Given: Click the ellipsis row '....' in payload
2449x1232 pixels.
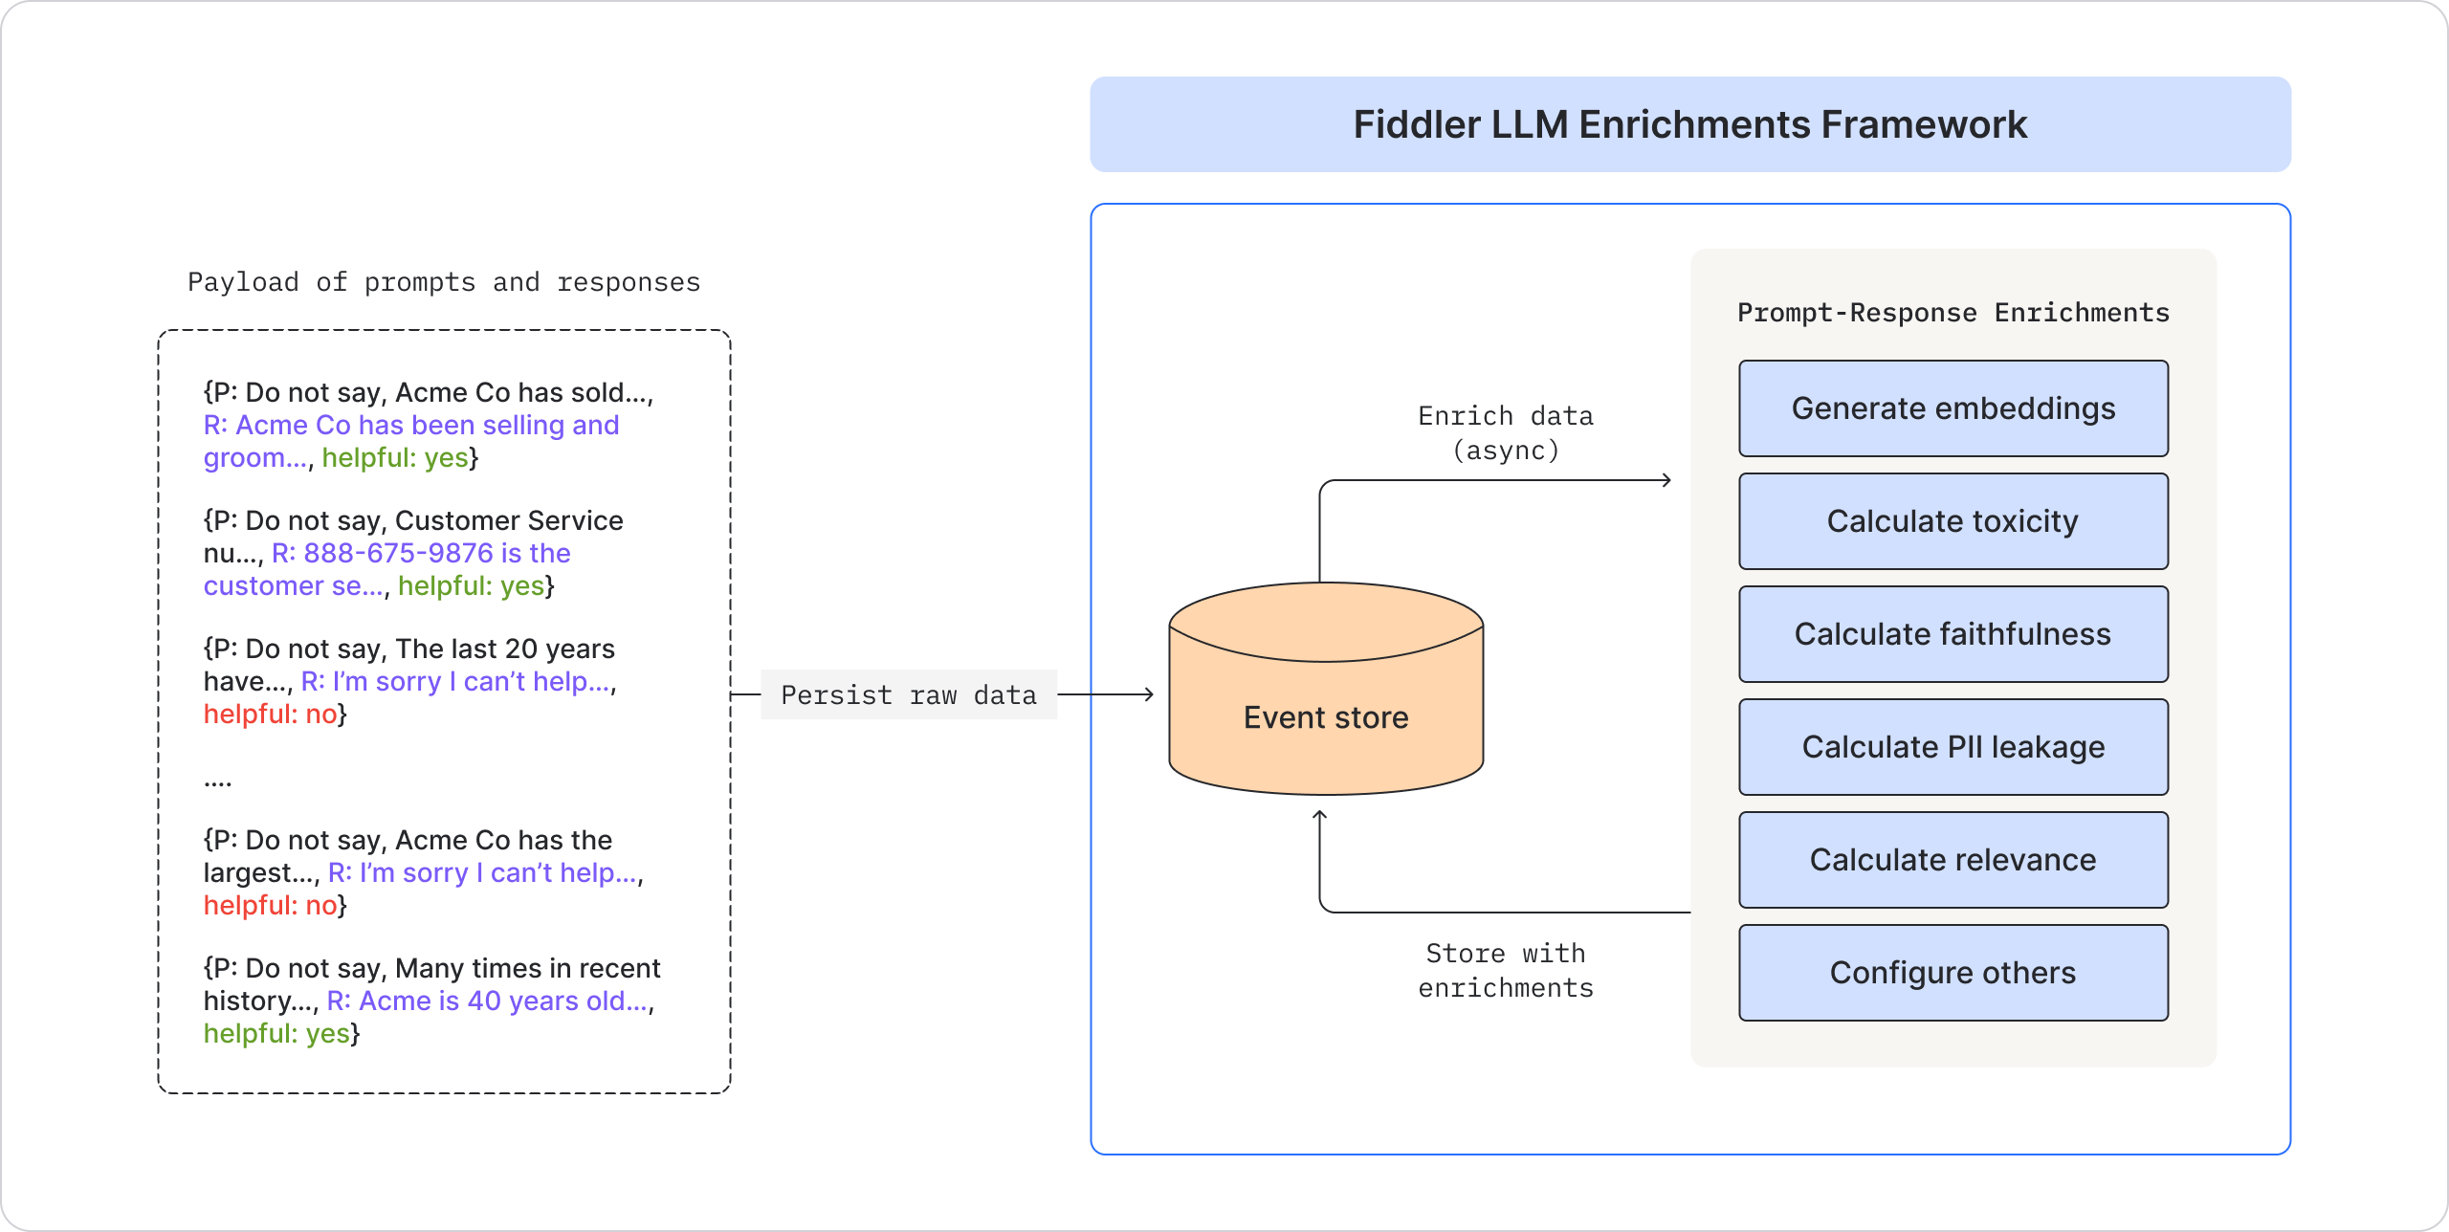Looking at the screenshot, I should 217,782.
